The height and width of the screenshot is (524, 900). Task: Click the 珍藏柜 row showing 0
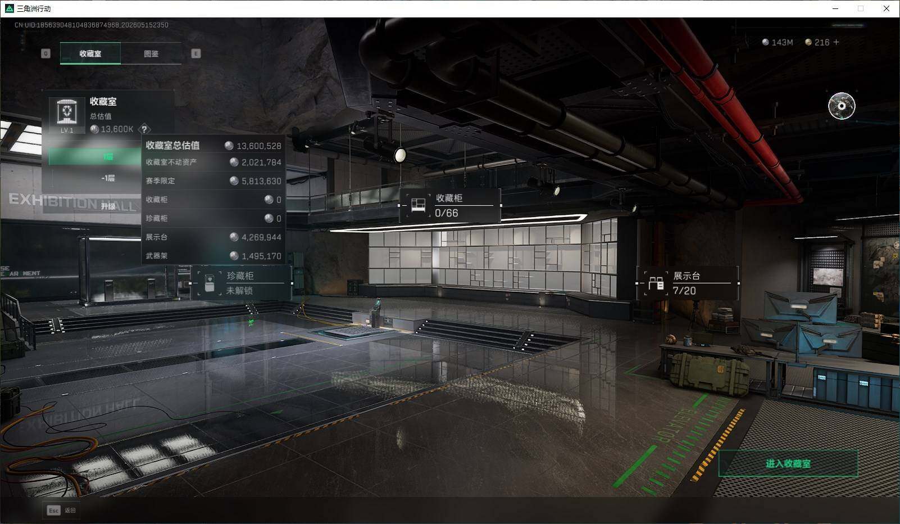(213, 218)
